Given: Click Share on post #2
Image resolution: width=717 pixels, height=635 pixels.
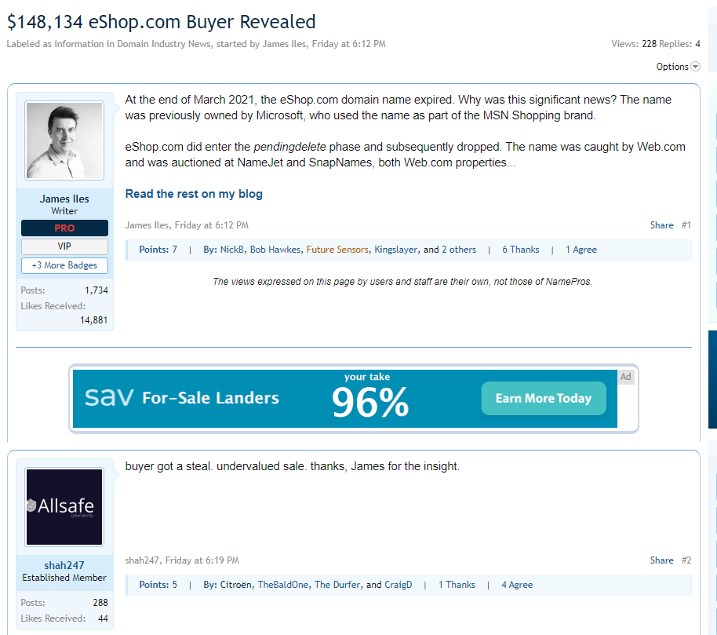Looking at the screenshot, I should (661, 560).
